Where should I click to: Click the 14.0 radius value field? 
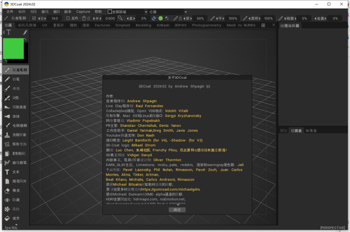pyautogui.click(x=54, y=18)
